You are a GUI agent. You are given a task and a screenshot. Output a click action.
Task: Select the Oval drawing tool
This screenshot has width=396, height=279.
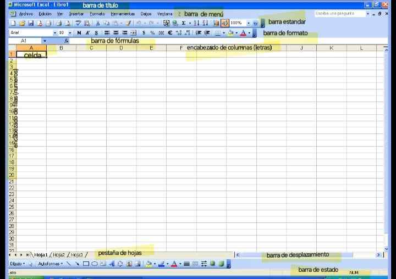tap(95, 264)
